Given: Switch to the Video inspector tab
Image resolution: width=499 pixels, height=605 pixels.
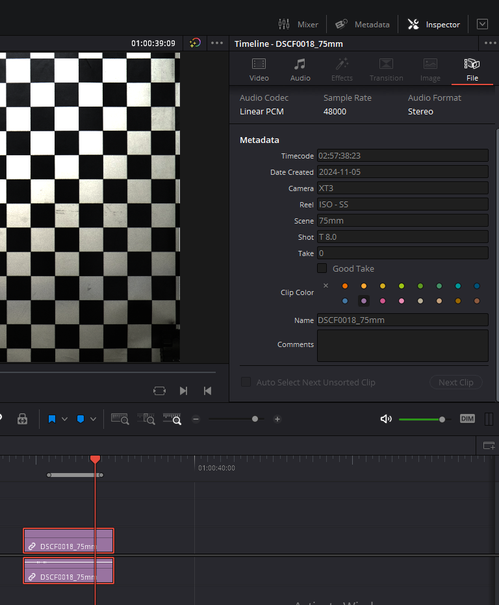Looking at the screenshot, I should click(x=259, y=70).
